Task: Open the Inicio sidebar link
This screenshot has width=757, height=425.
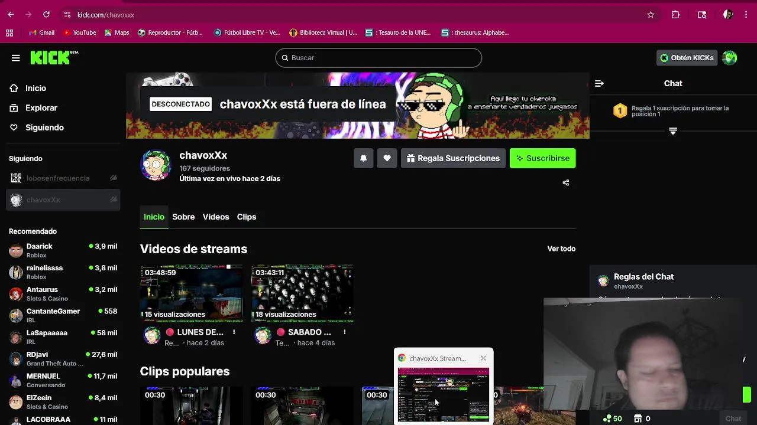Action: tap(35, 88)
